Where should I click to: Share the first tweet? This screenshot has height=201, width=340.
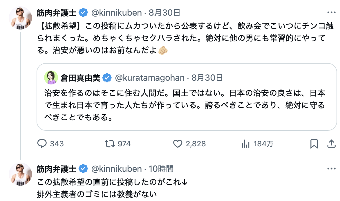331,144
